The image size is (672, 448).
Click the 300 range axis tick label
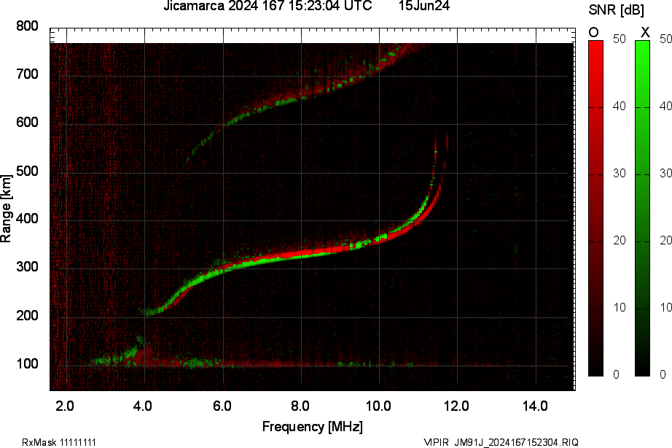27,267
